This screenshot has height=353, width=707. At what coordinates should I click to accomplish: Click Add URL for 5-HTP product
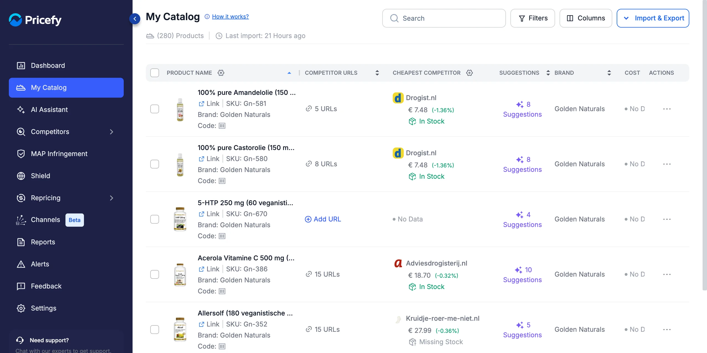[x=323, y=219]
